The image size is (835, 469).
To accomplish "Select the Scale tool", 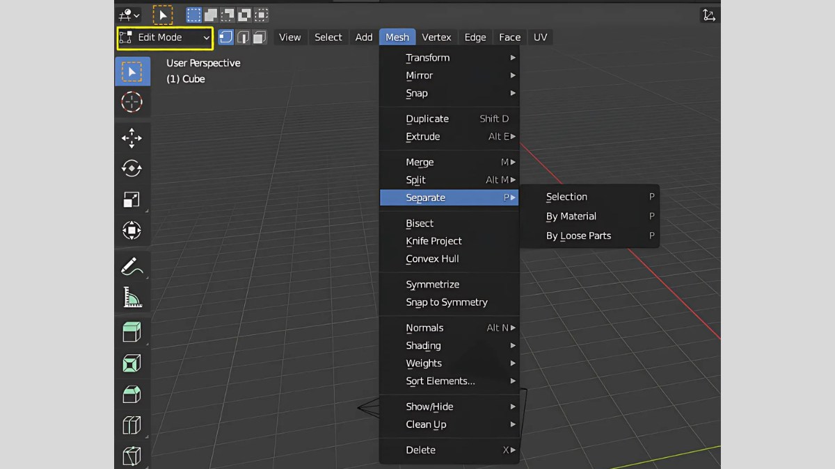I will pyautogui.click(x=132, y=200).
